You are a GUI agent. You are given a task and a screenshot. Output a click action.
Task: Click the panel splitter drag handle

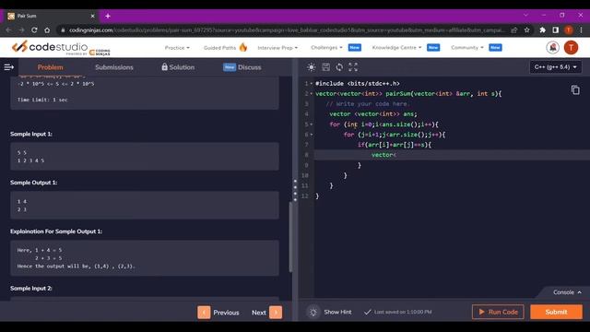295,190
